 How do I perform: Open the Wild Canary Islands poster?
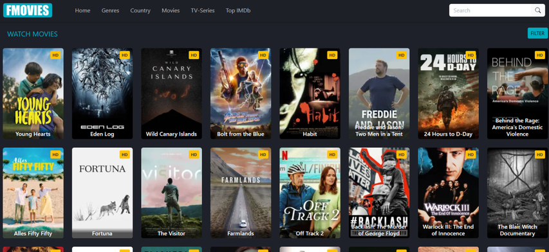[172, 94]
